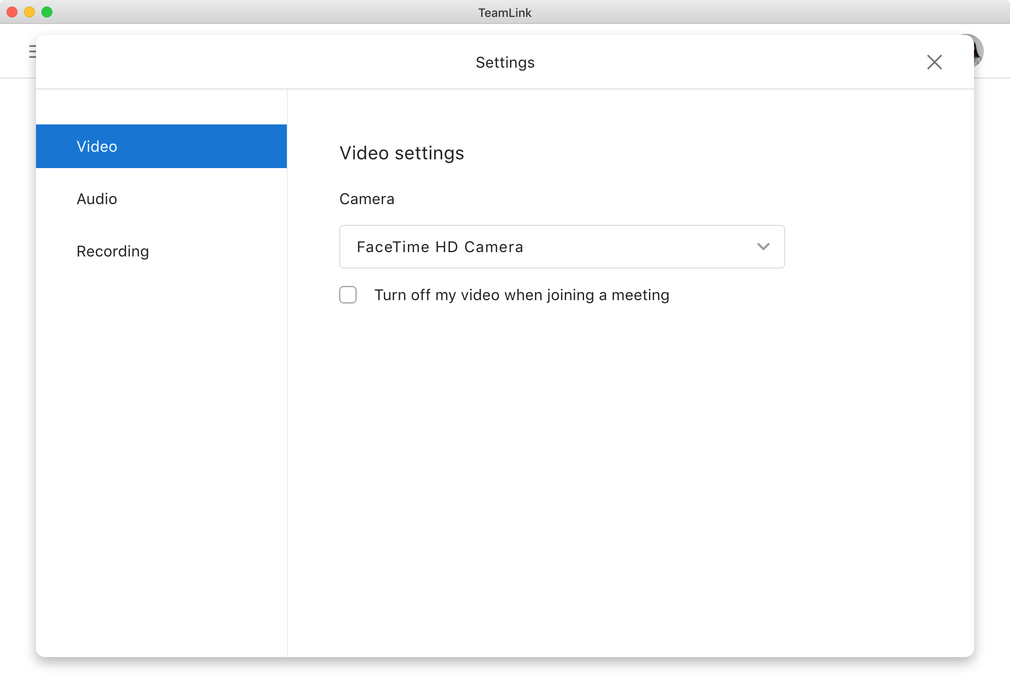Open the FaceTime HD Camera dropdown

tap(562, 247)
